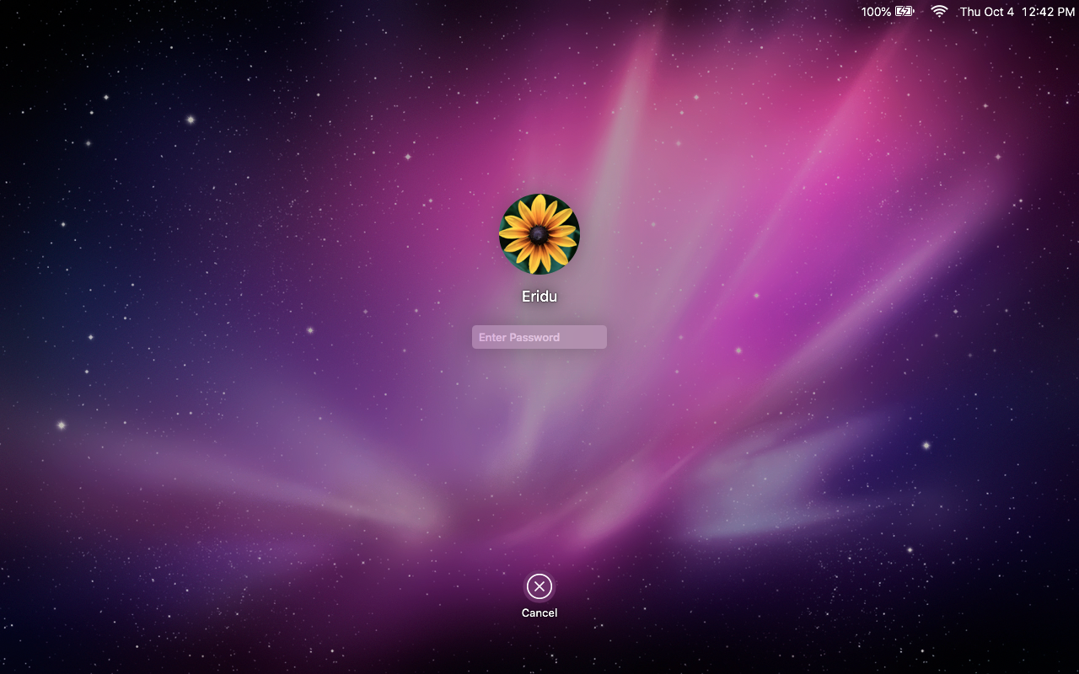Open the Wi-Fi status icon
This screenshot has height=674, width=1079.
[x=939, y=11]
